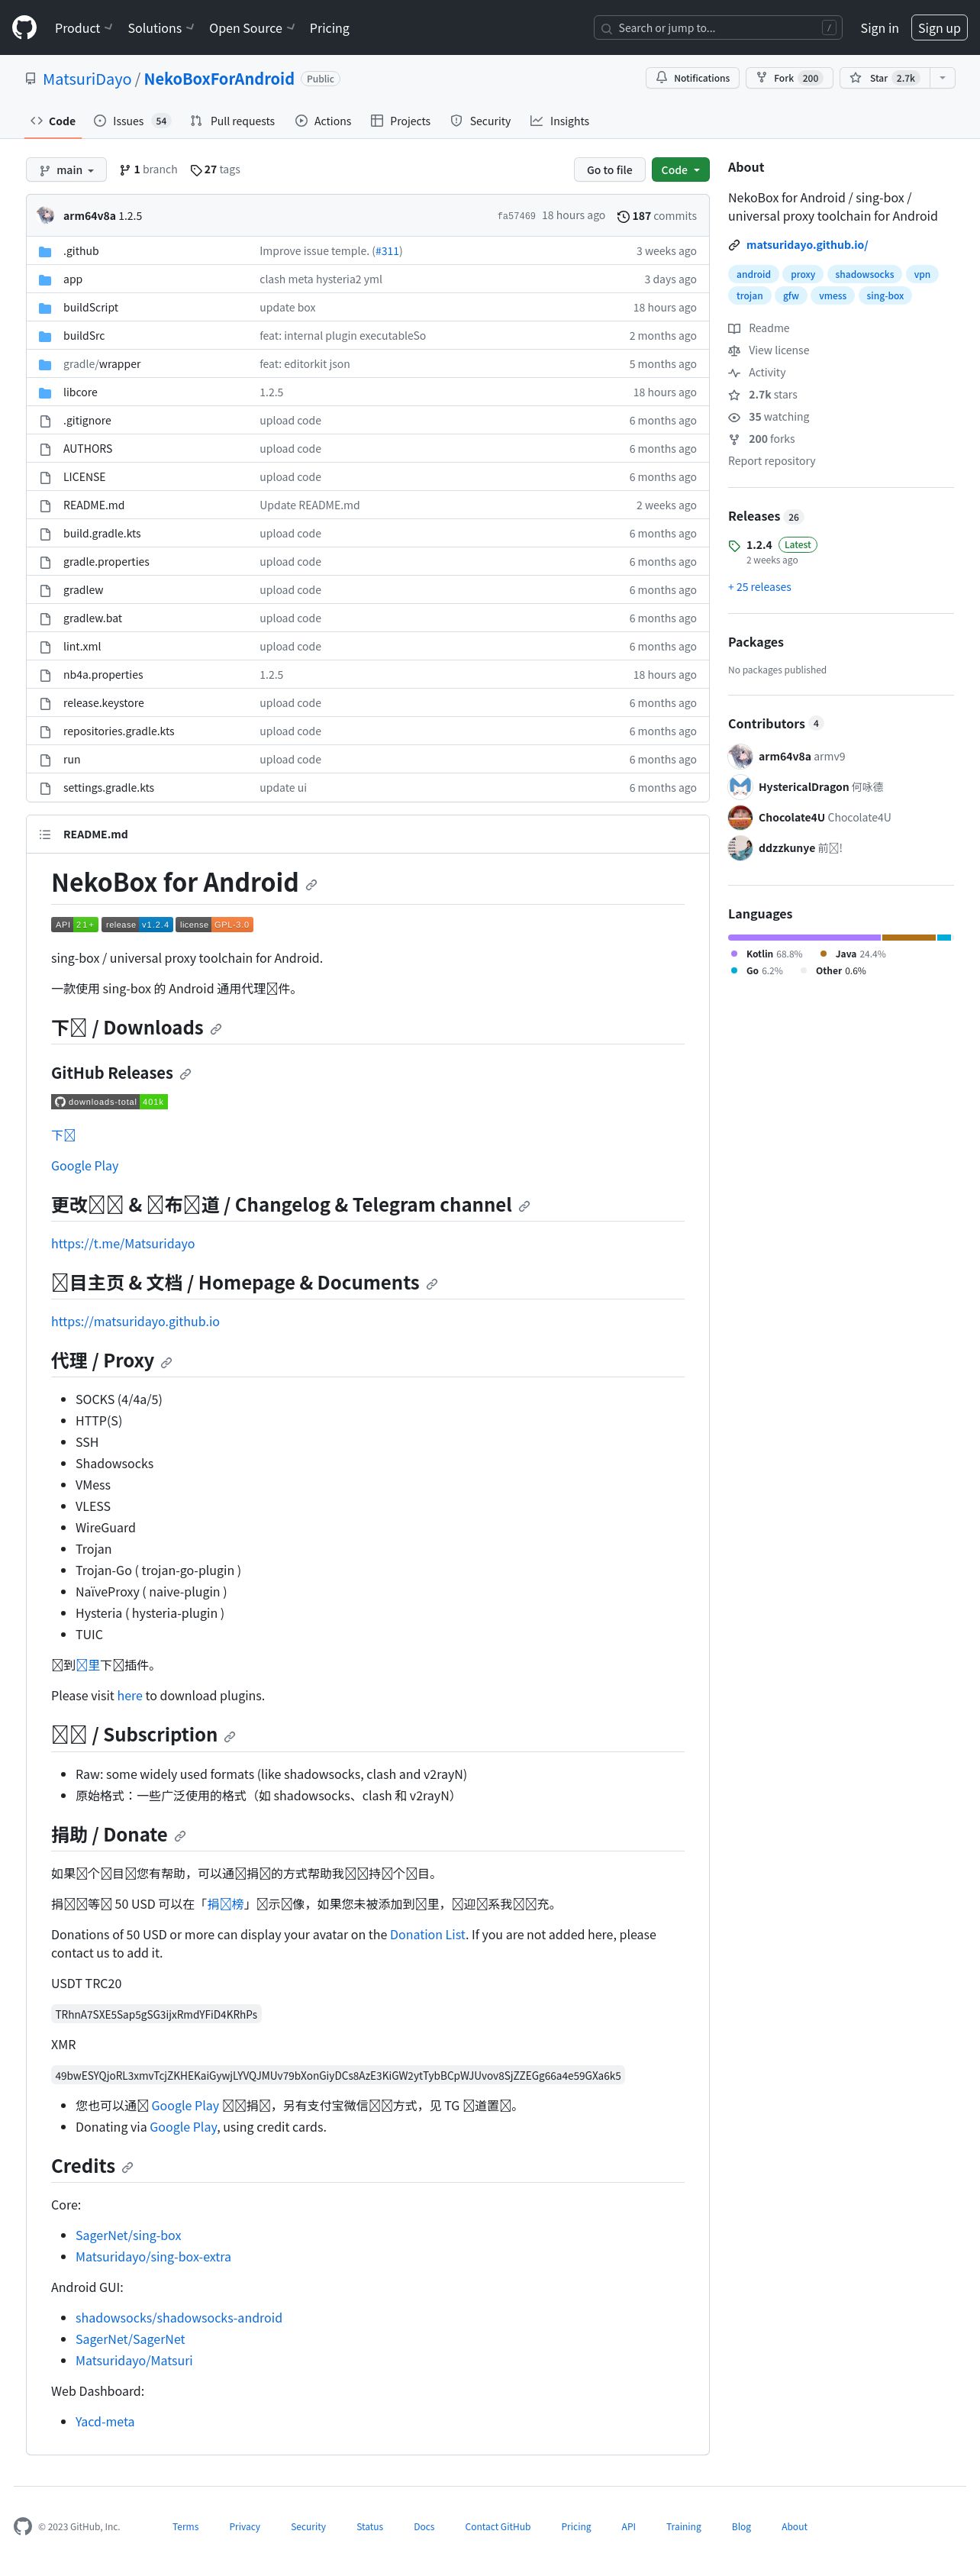Open the Google Play download link
The height and width of the screenshot is (2576, 980).
click(x=85, y=1166)
